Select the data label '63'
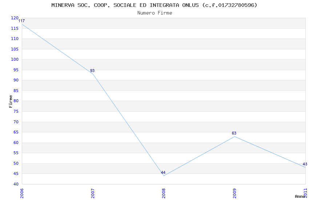The image size is (309, 200). pyautogui.click(x=234, y=133)
